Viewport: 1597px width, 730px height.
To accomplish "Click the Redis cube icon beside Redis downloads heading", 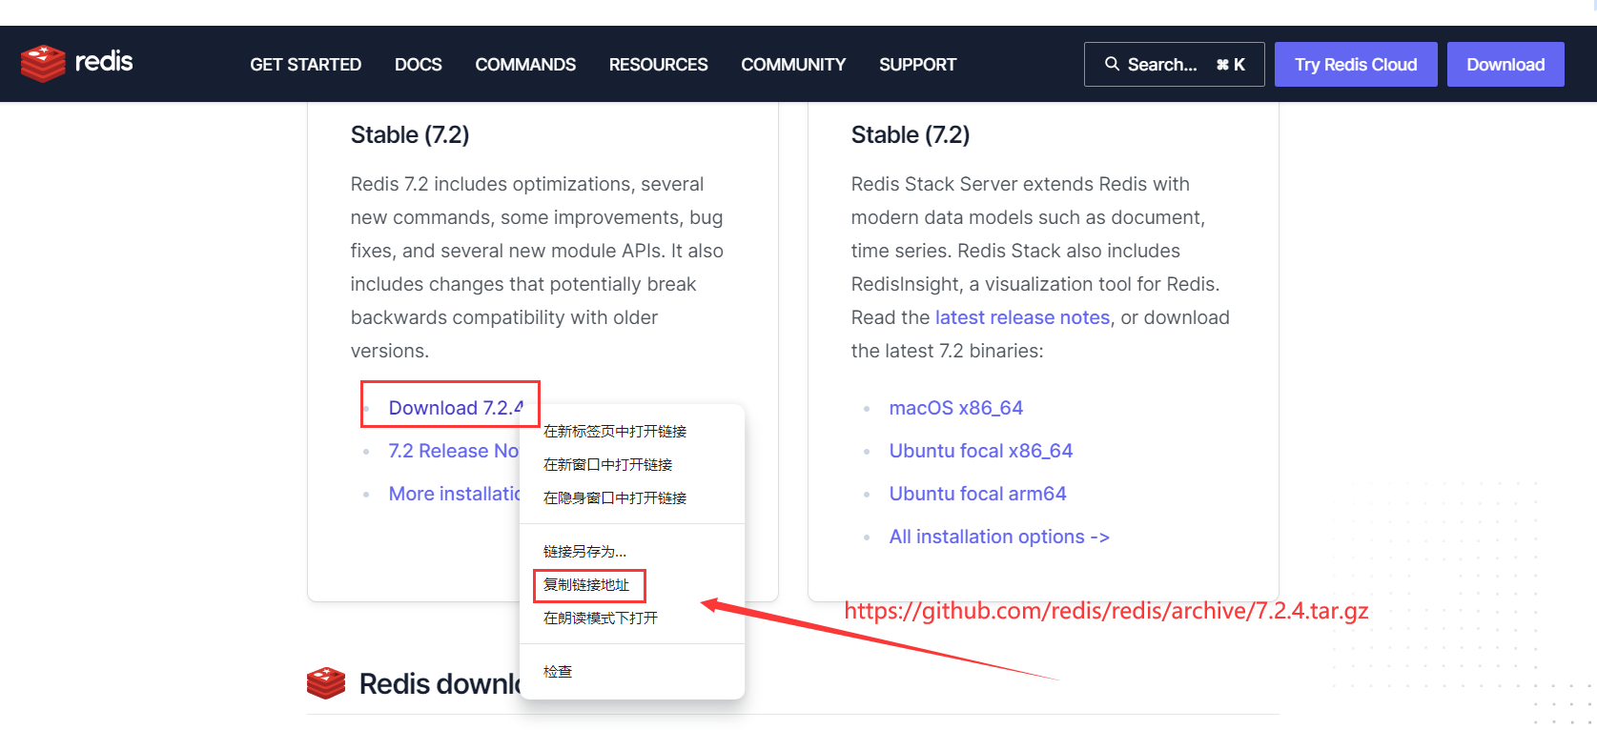I will (x=326, y=683).
